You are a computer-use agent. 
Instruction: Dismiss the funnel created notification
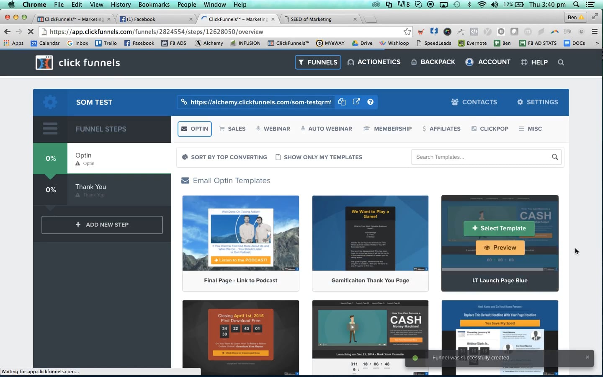coord(588,357)
